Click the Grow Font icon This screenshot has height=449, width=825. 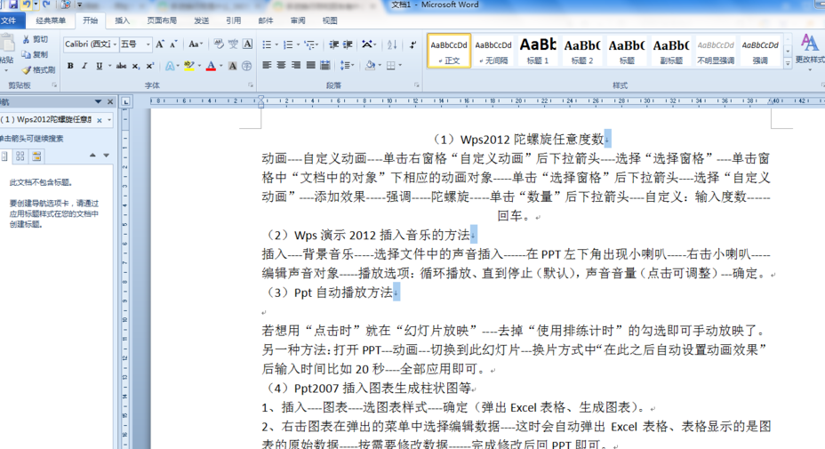160,44
